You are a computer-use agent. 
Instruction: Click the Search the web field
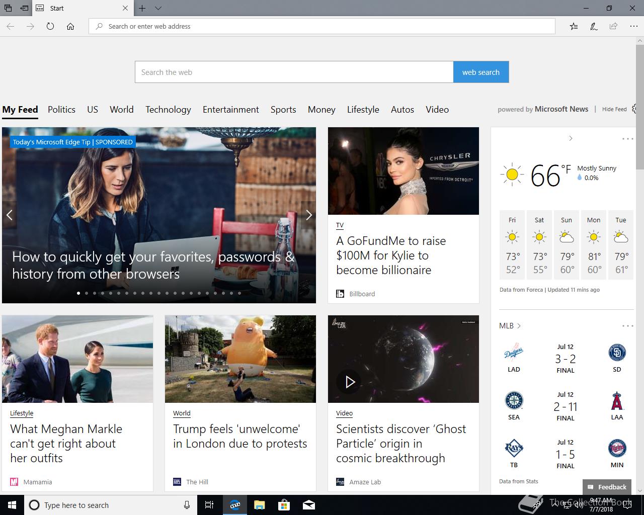coord(294,72)
